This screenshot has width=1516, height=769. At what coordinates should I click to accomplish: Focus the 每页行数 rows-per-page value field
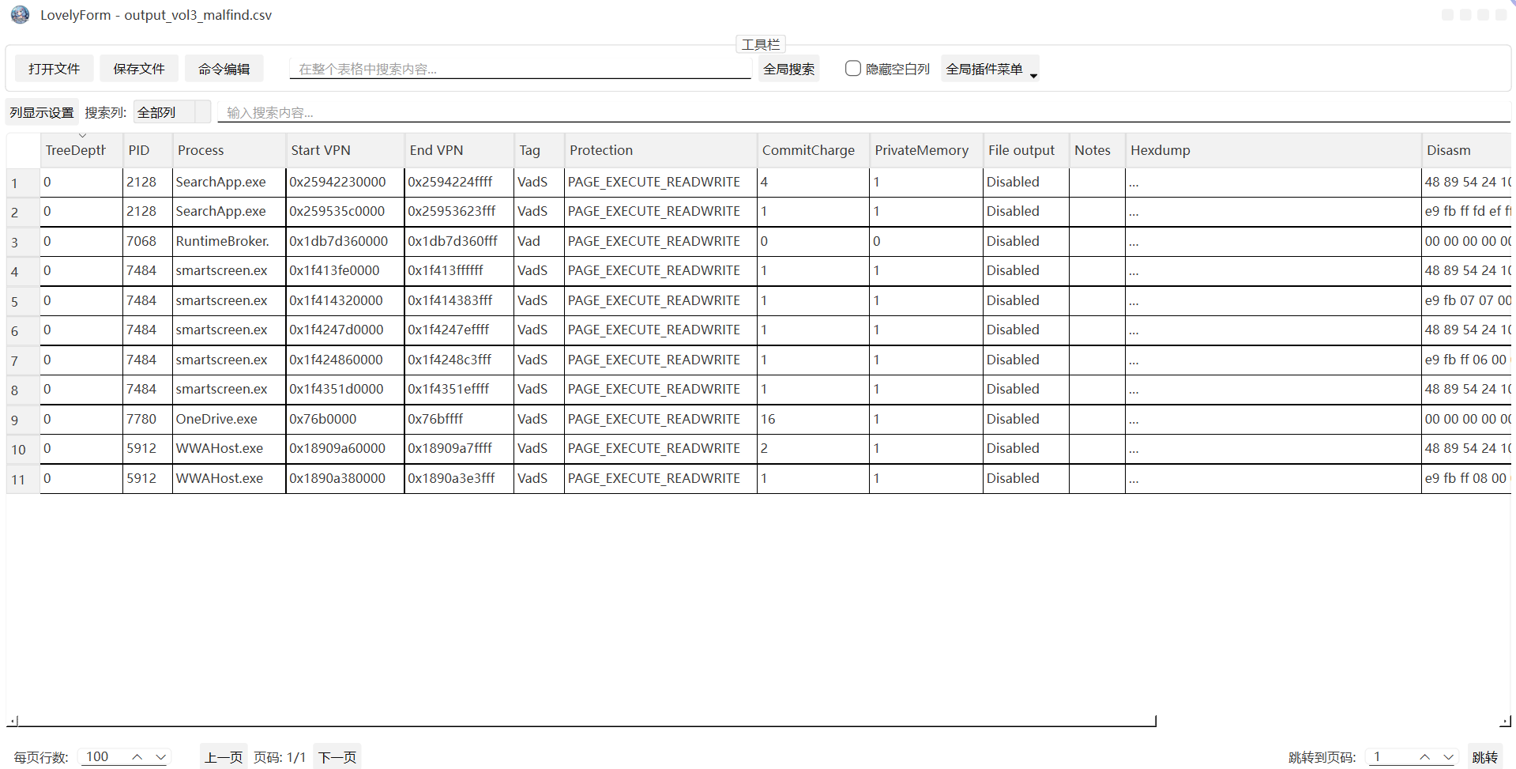104,756
